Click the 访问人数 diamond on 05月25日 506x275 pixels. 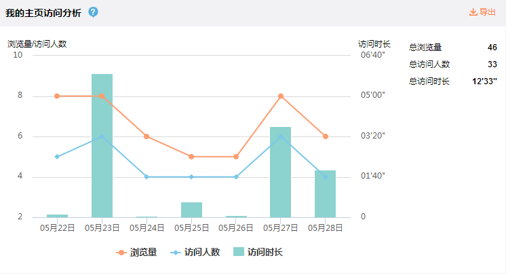click(191, 177)
